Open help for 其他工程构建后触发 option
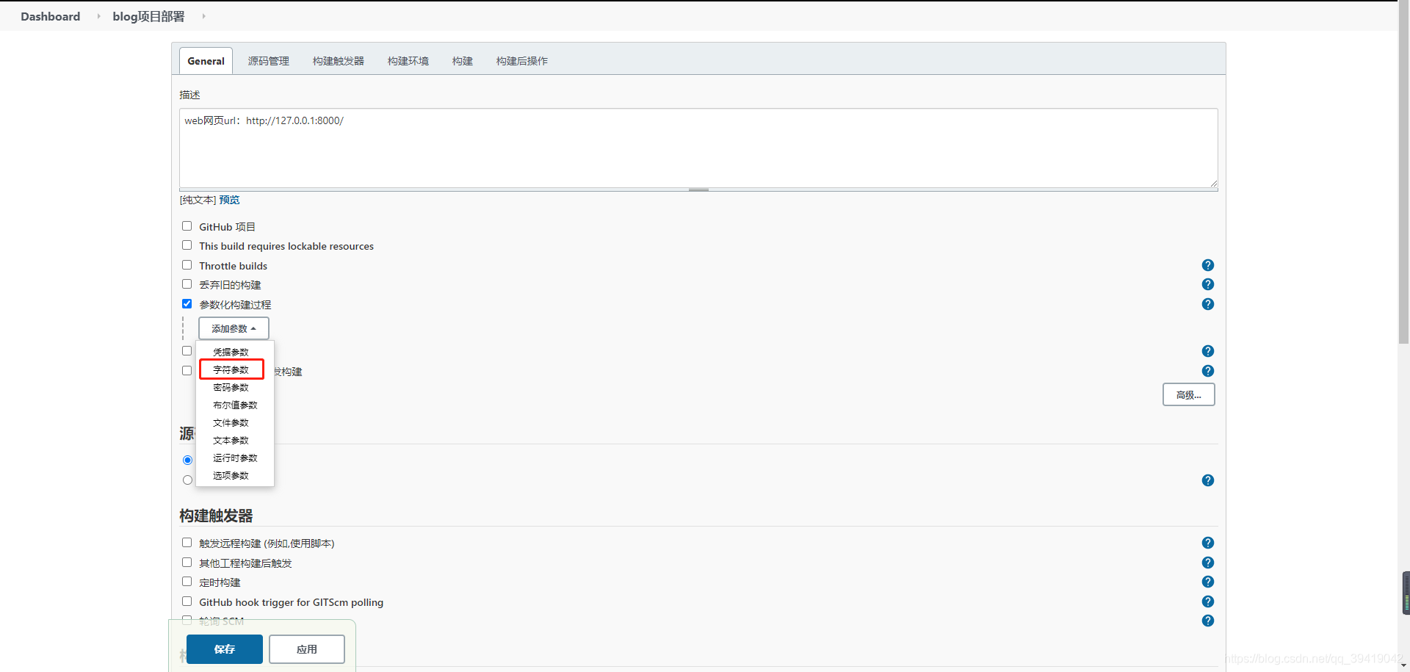This screenshot has height=672, width=1410. (1208, 563)
